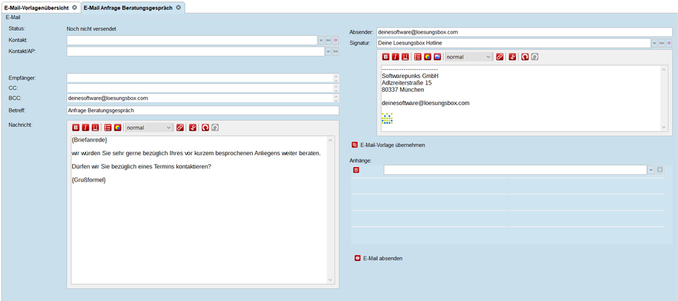Close the E-Mail Anfrage Beratungsgespräch tab
The image size is (678, 301).
click(x=178, y=8)
